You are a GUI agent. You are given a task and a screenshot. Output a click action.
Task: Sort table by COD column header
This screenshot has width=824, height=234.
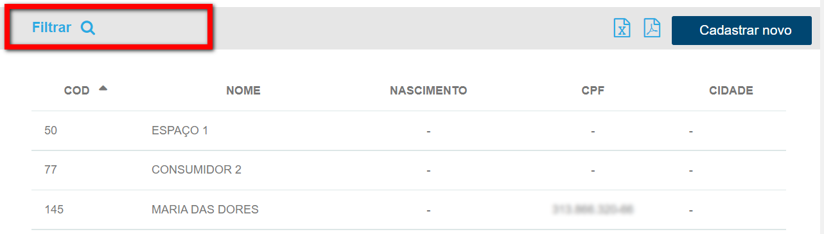(x=77, y=91)
